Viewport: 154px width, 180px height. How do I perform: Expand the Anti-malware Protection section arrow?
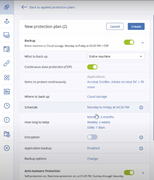point(143,173)
